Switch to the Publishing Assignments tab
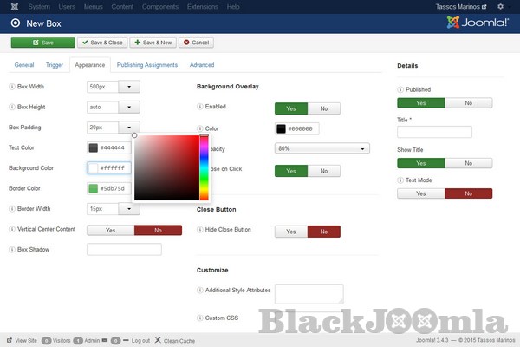This screenshot has width=520, height=347. point(147,65)
